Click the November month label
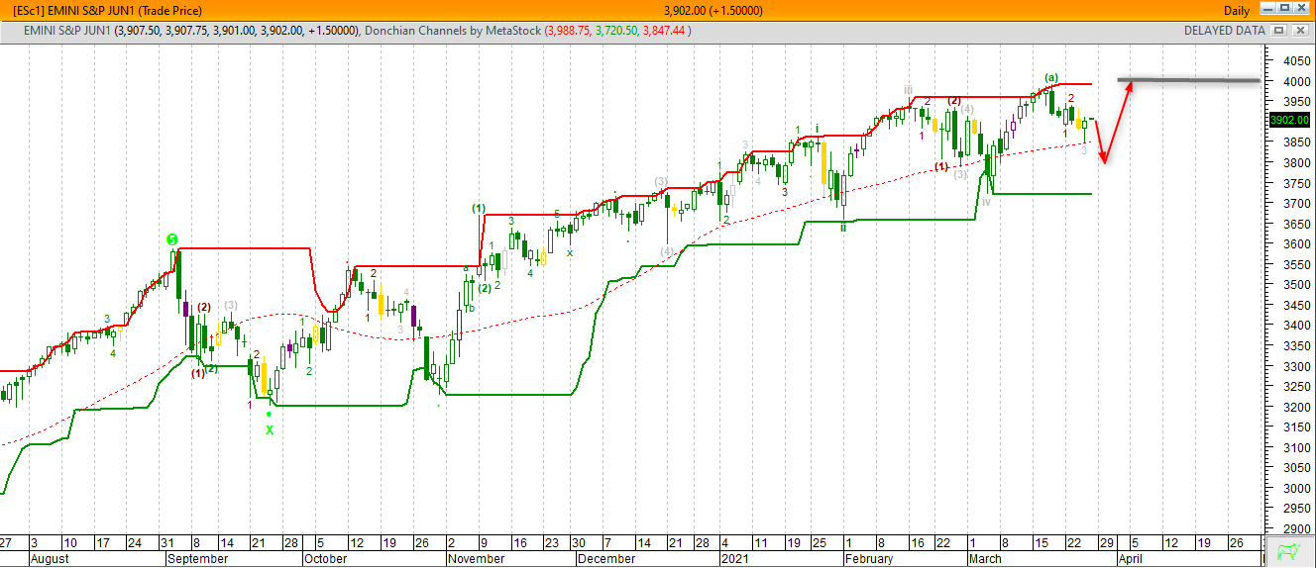Image resolution: width=1316 pixels, height=568 pixels. pos(478,559)
